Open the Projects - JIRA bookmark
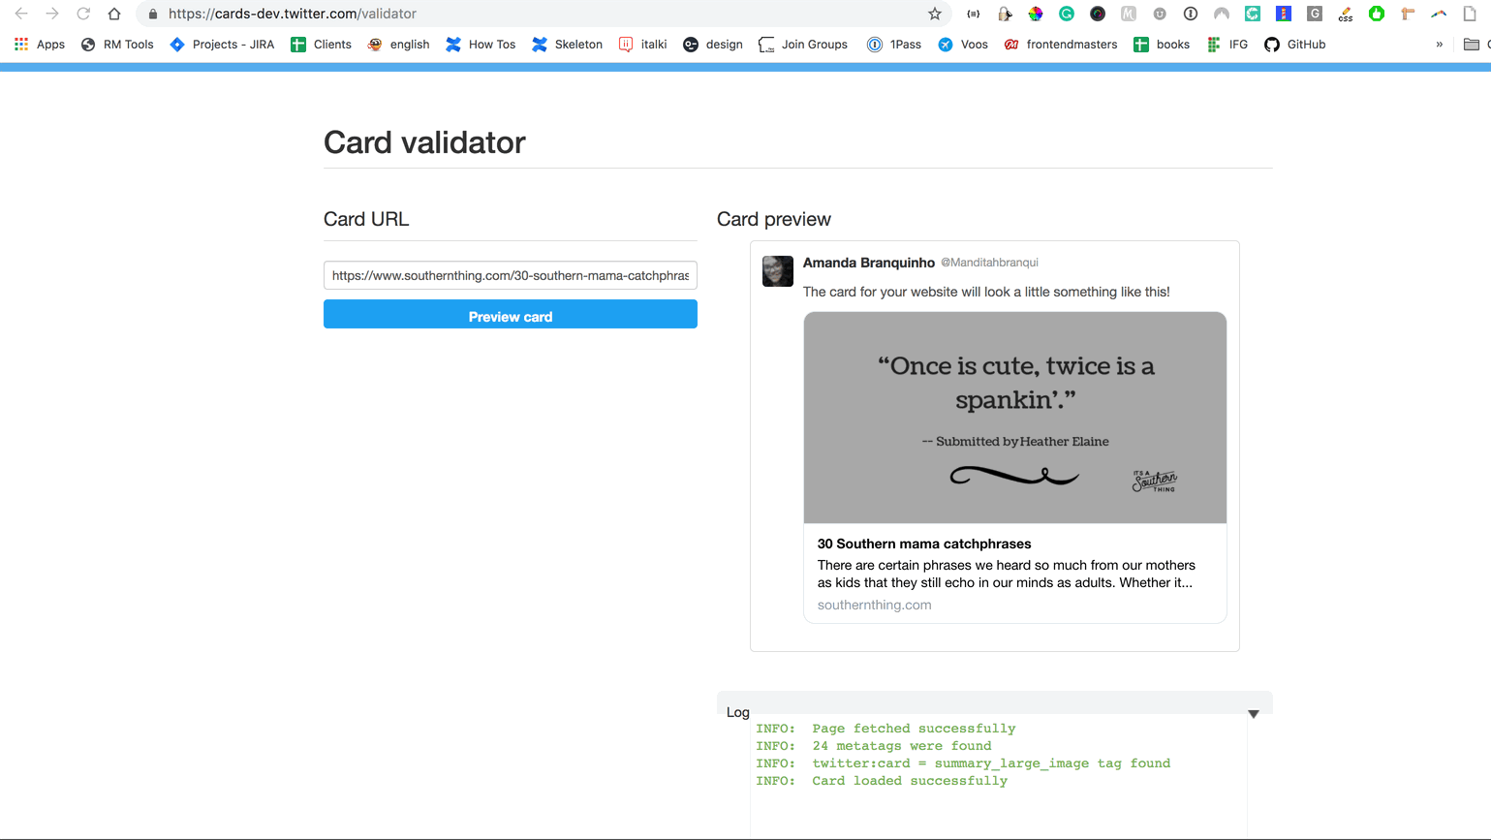The image size is (1491, 840). click(x=222, y=45)
